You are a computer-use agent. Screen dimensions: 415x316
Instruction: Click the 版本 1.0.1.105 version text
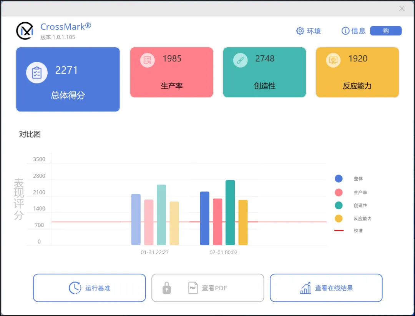pyautogui.click(x=58, y=37)
